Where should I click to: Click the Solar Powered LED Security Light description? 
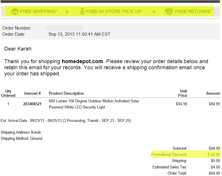click(94, 104)
